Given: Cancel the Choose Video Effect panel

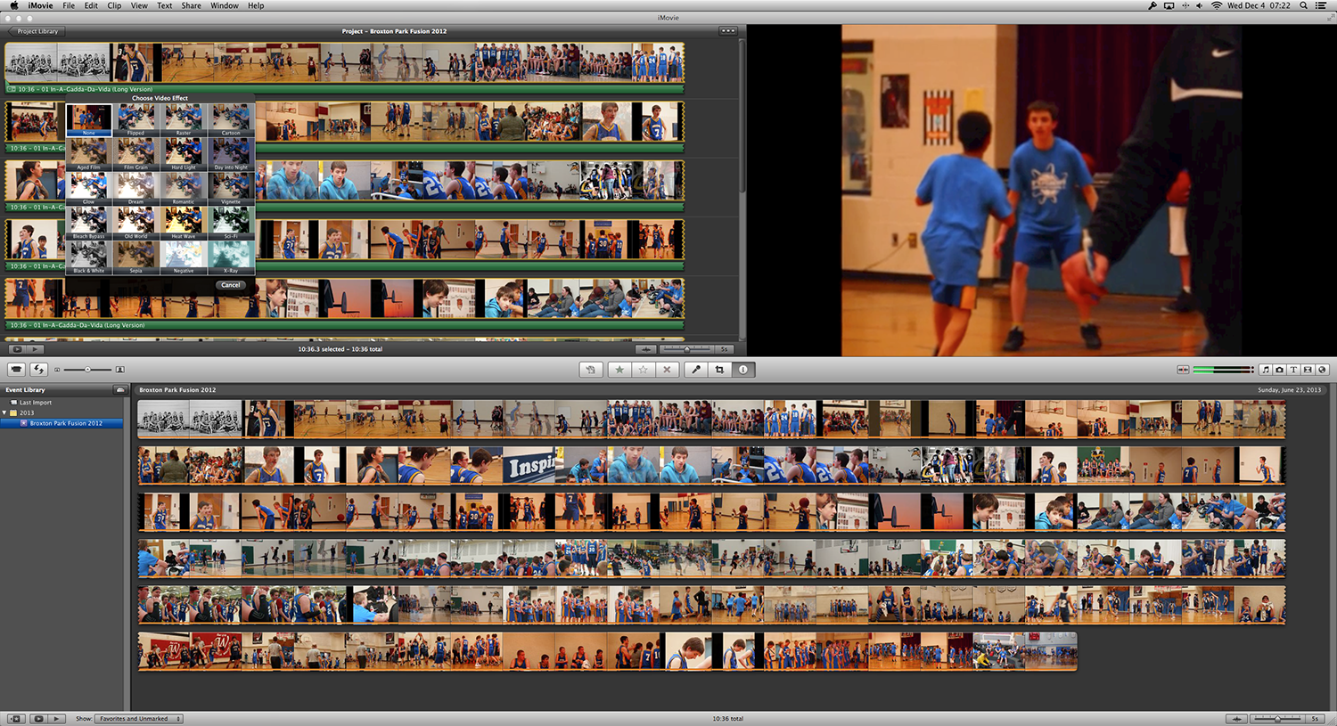Looking at the screenshot, I should point(230,285).
